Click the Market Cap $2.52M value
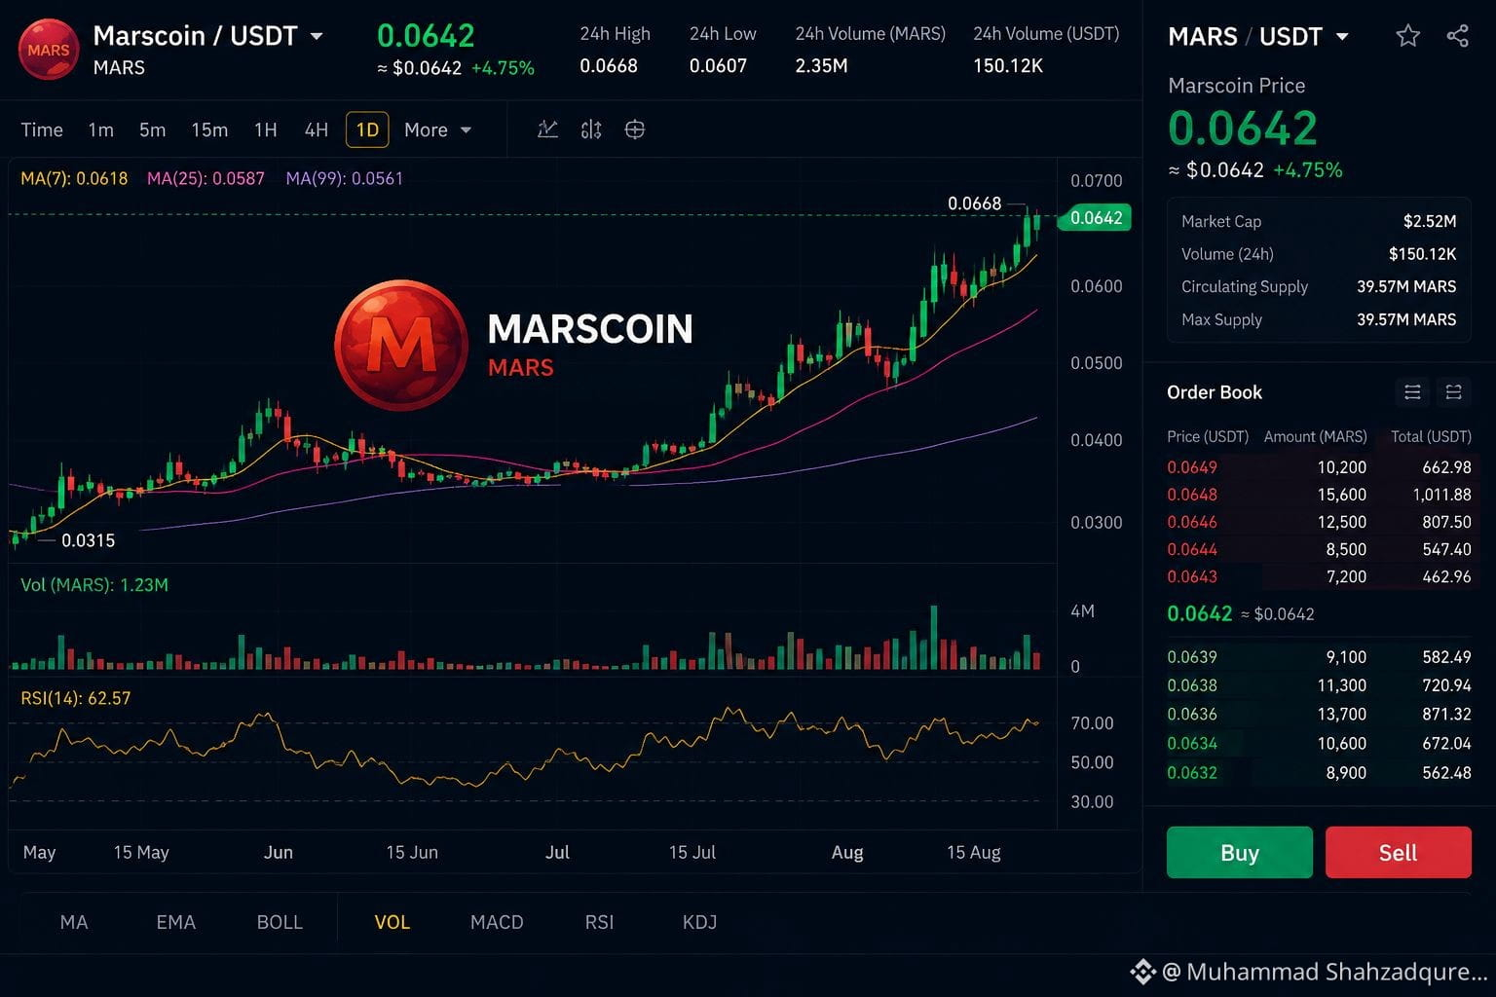This screenshot has height=997, width=1496. 1430,221
